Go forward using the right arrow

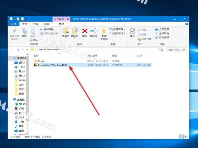point(18,50)
